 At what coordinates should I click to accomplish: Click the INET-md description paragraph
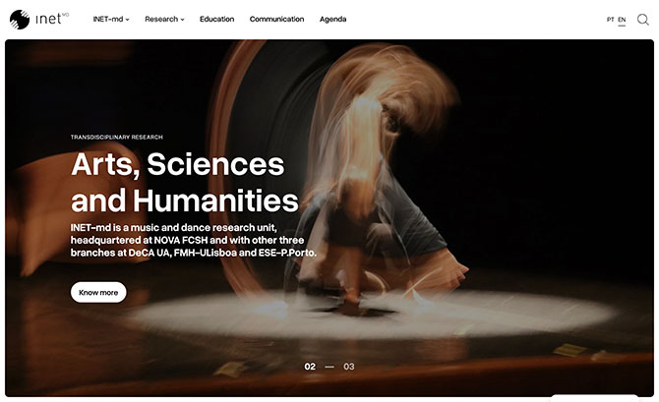194,240
